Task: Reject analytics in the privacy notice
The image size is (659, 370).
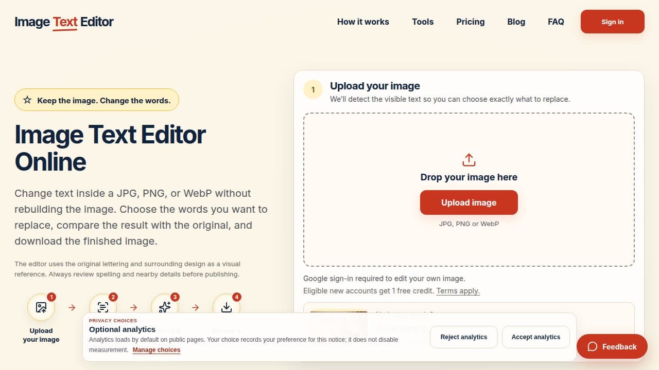Action: click(464, 337)
